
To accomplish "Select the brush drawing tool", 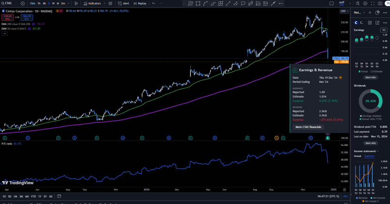I will [213, 3].
